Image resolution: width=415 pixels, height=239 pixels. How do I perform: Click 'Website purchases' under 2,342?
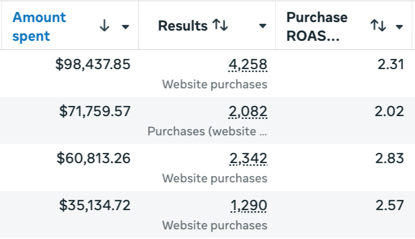(x=215, y=178)
